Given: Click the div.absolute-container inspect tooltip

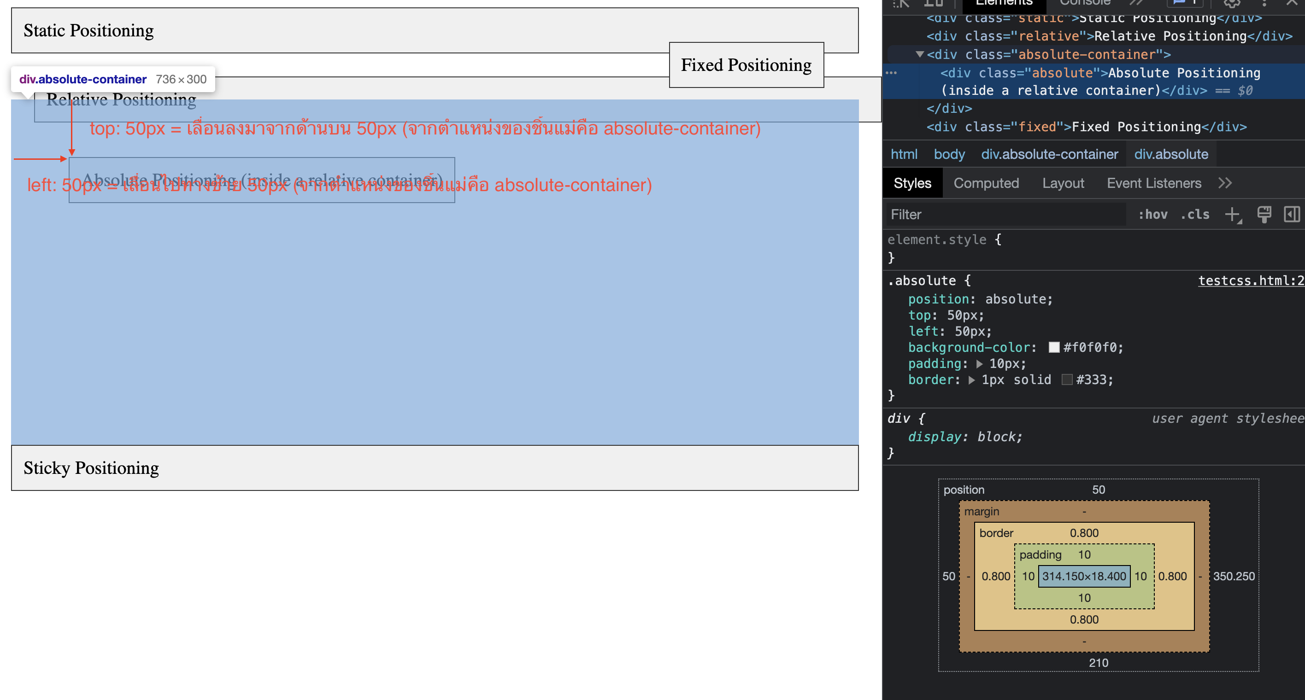Looking at the screenshot, I should [x=113, y=80].
